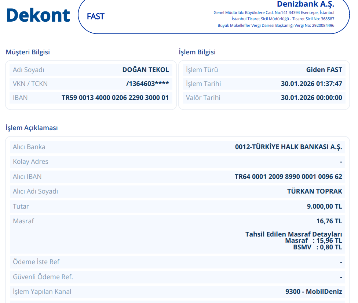Click the Adı Soyadı label
Screen dimensions: 358x303
29,70
